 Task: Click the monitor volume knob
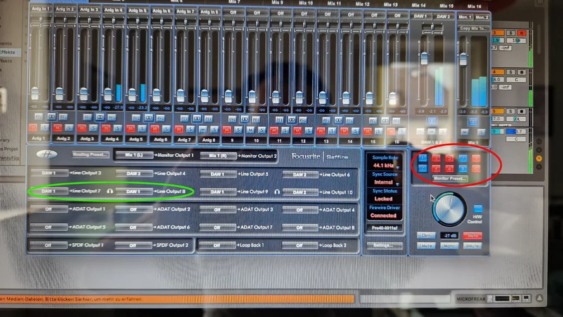point(450,209)
